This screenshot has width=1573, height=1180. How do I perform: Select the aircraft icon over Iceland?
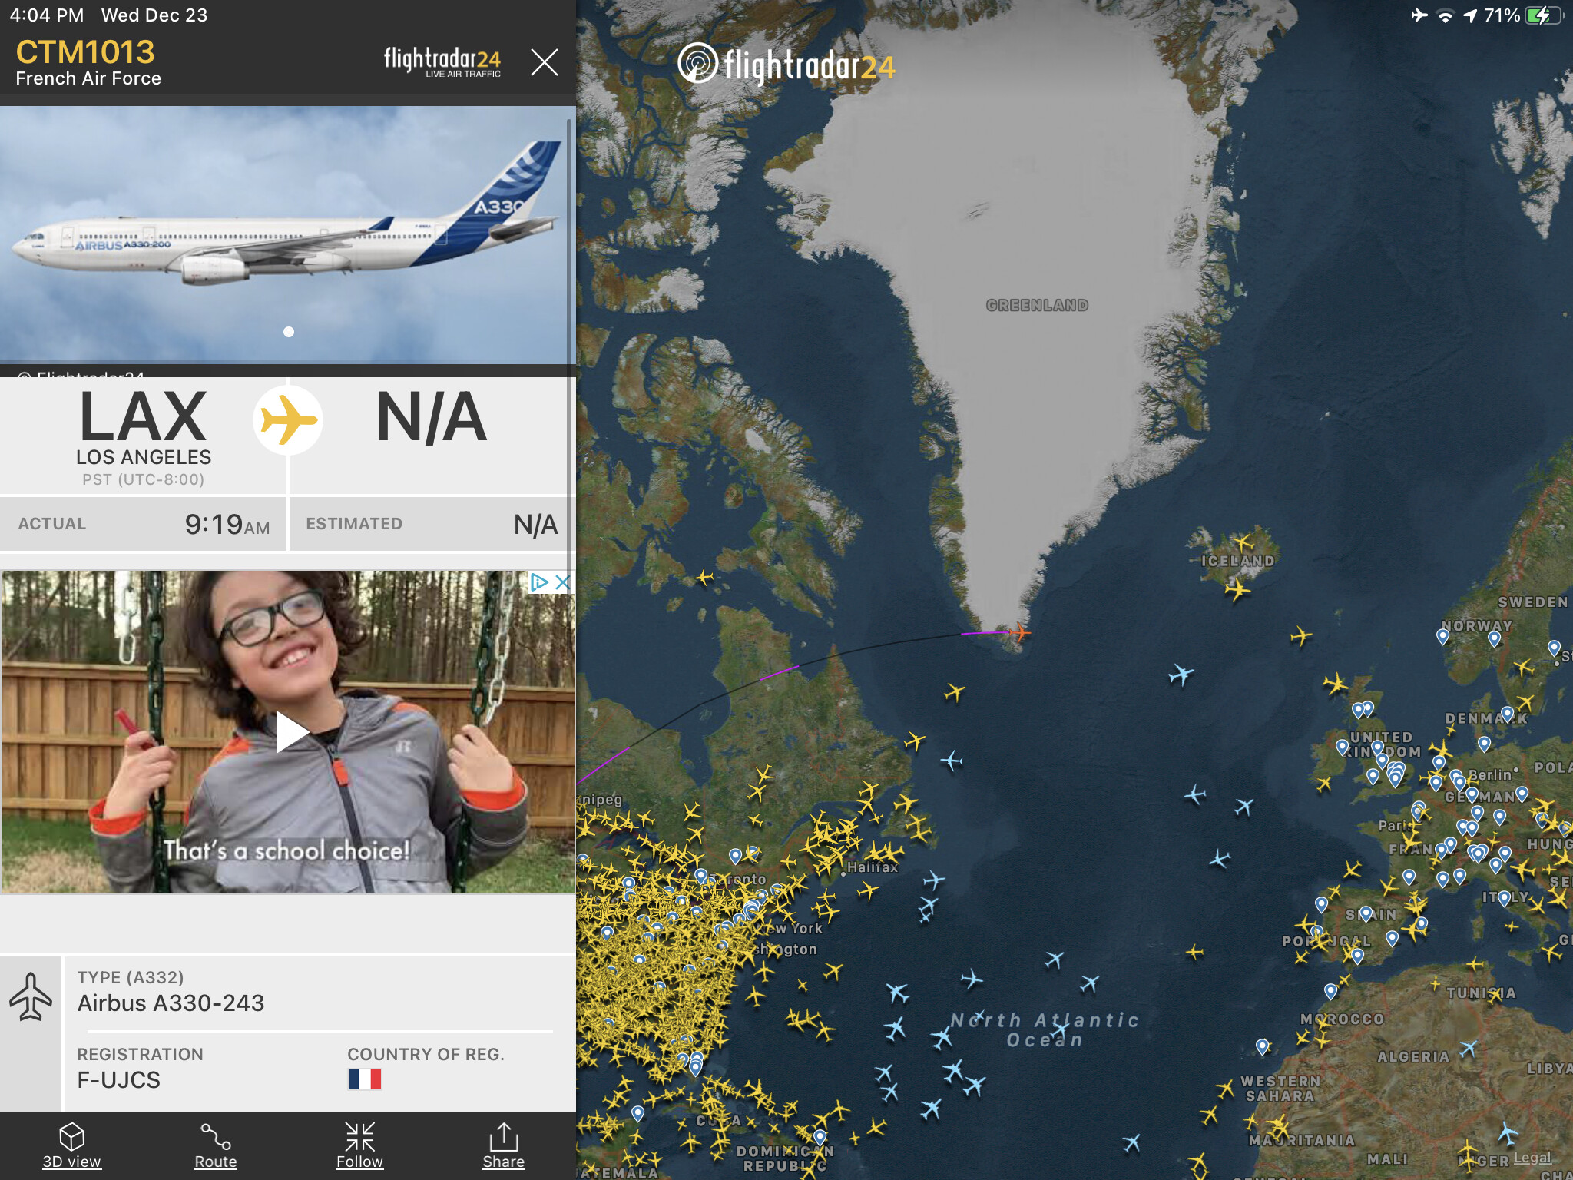pos(1242,543)
